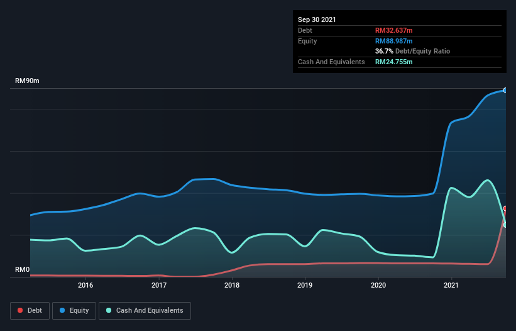Image resolution: width=516 pixels, height=331 pixels.
Task: Click the 2018 x-axis label
Action: click(232, 285)
